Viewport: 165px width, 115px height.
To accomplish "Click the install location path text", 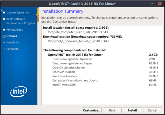I will (x=78, y=32).
